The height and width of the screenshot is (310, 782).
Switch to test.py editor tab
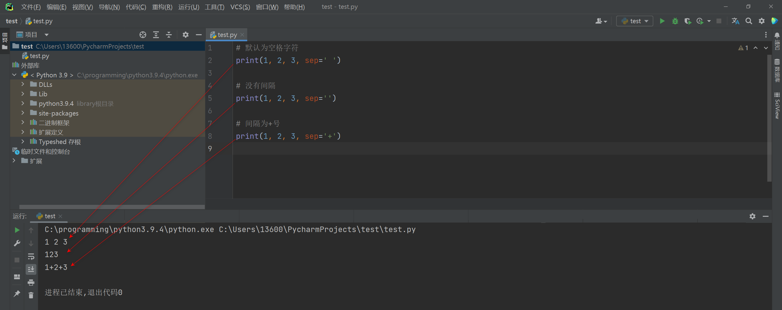[227, 35]
